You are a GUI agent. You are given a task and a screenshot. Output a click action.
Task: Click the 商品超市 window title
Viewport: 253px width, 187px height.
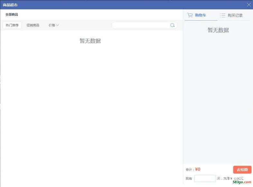click(10, 5)
